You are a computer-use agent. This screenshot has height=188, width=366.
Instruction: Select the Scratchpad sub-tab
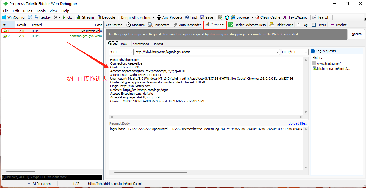141,44
